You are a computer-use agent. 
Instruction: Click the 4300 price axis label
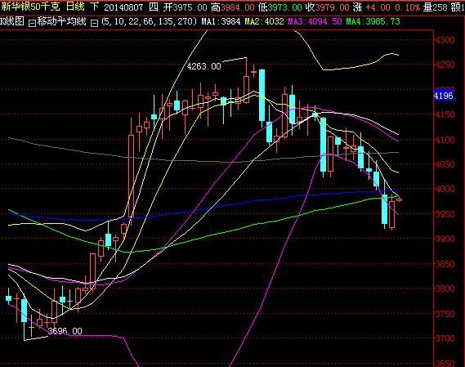tap(445, 40)
